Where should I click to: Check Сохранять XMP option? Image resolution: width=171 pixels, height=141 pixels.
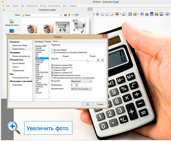(x=52, y=70)
